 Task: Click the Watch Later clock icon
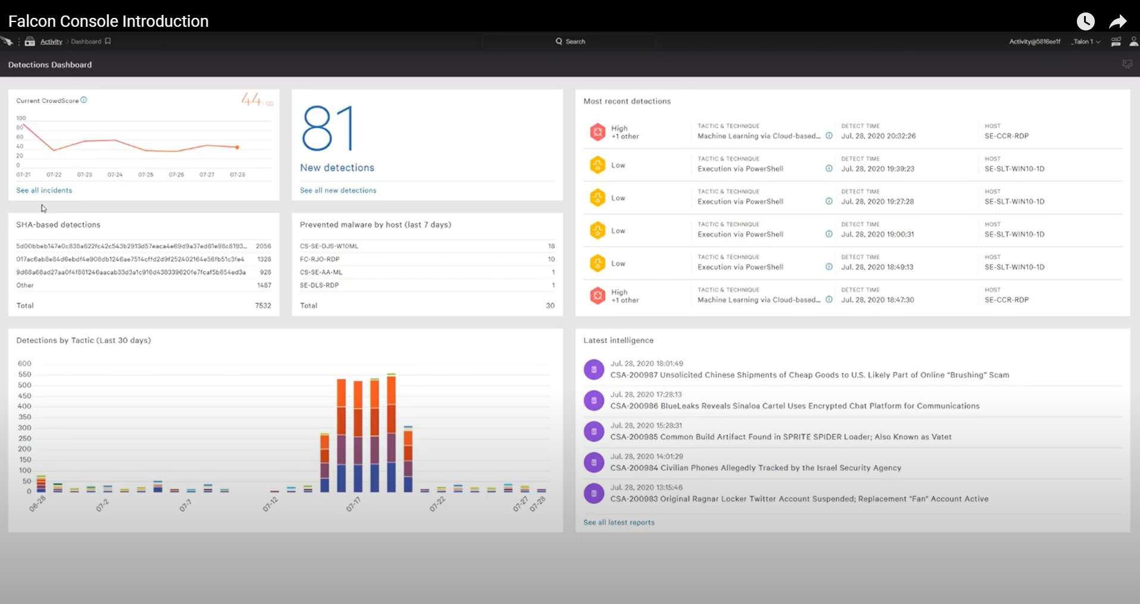[1085, 21]
